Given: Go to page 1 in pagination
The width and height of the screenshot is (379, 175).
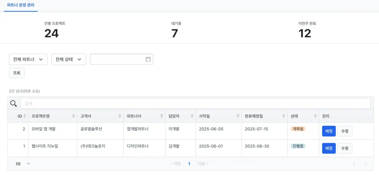Looking at the screenshot, I should click(x=189, y=164).
